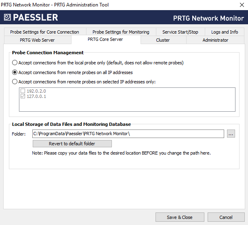Switch to the Service Start/Stop tab
248x225 pixels.
point(180,32)
